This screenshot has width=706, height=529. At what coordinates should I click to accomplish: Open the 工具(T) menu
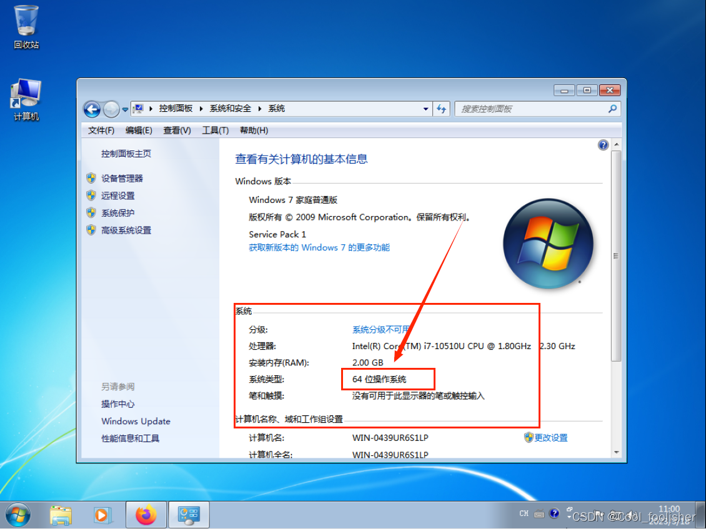pos(215,130)
